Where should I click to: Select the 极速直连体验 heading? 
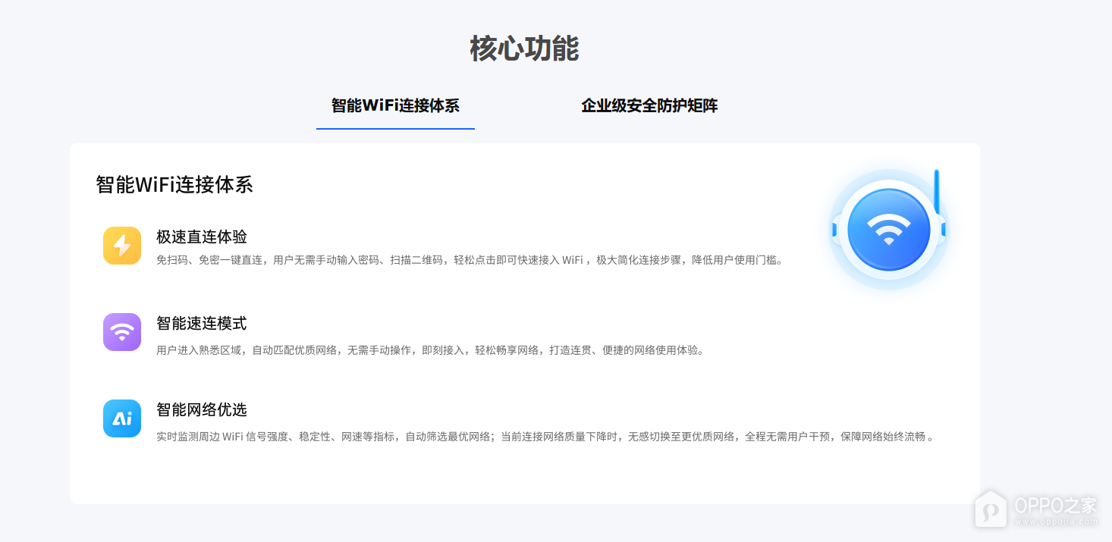(202, 237)
